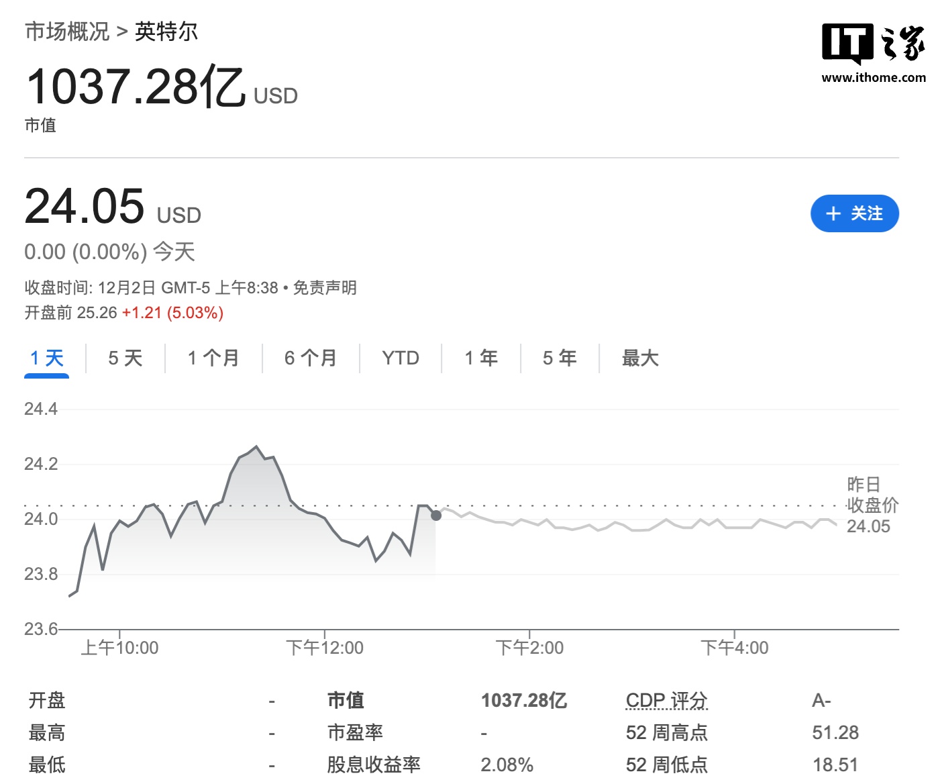Screen dimensions: 942x784
Task: Click the 英特尔 breadcrumb text
Action: pos(166,32)
